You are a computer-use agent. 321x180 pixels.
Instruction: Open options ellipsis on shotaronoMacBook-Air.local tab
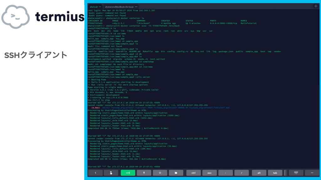coord(136,7)
